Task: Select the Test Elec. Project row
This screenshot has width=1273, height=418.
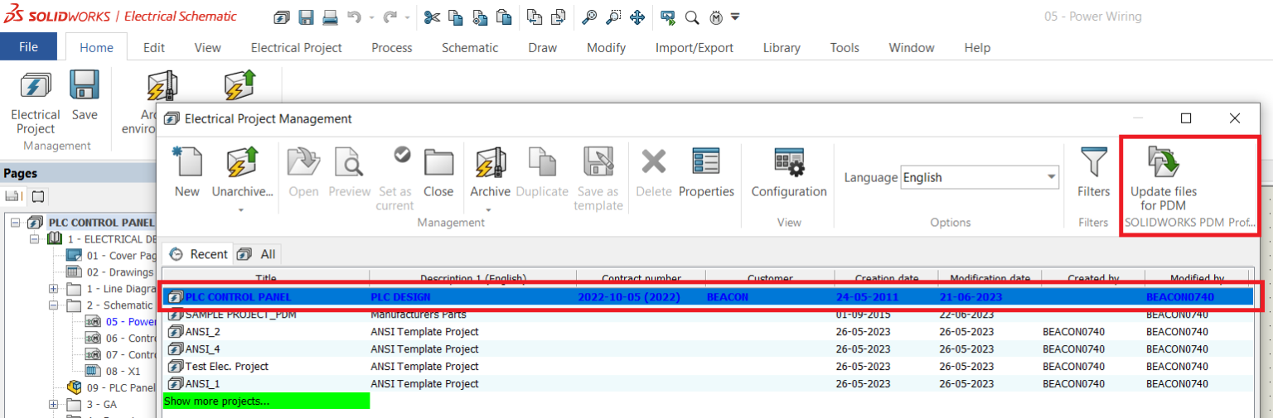Action: (x=708, y=367)
